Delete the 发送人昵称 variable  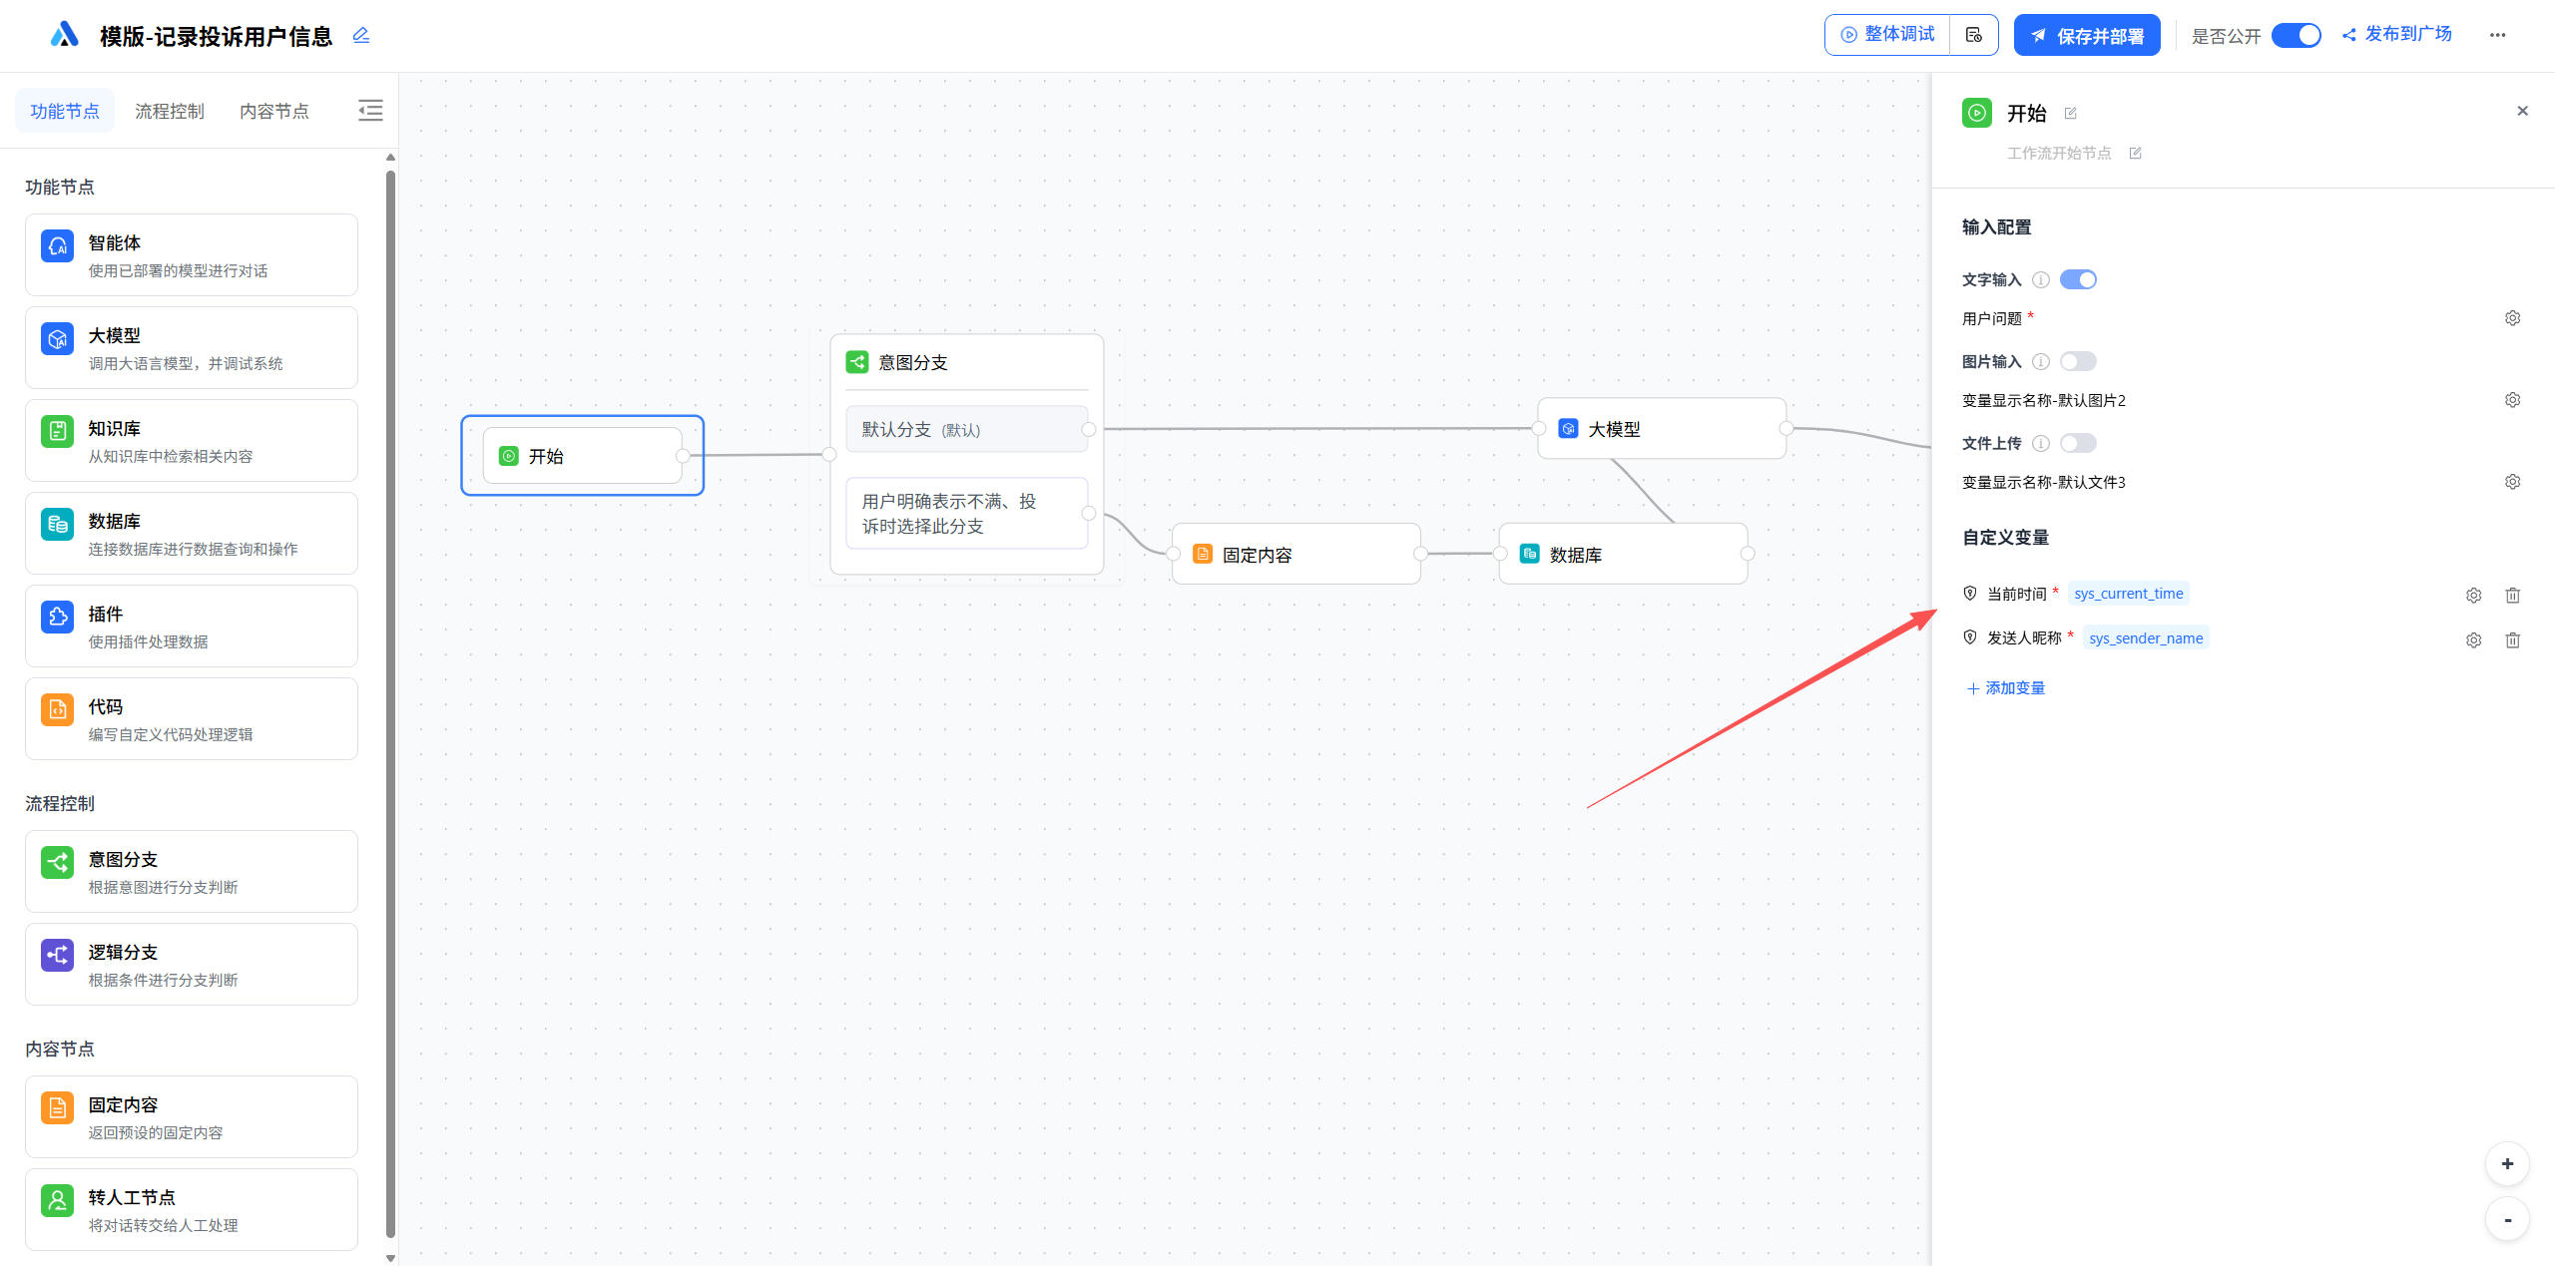point(2512,639)
